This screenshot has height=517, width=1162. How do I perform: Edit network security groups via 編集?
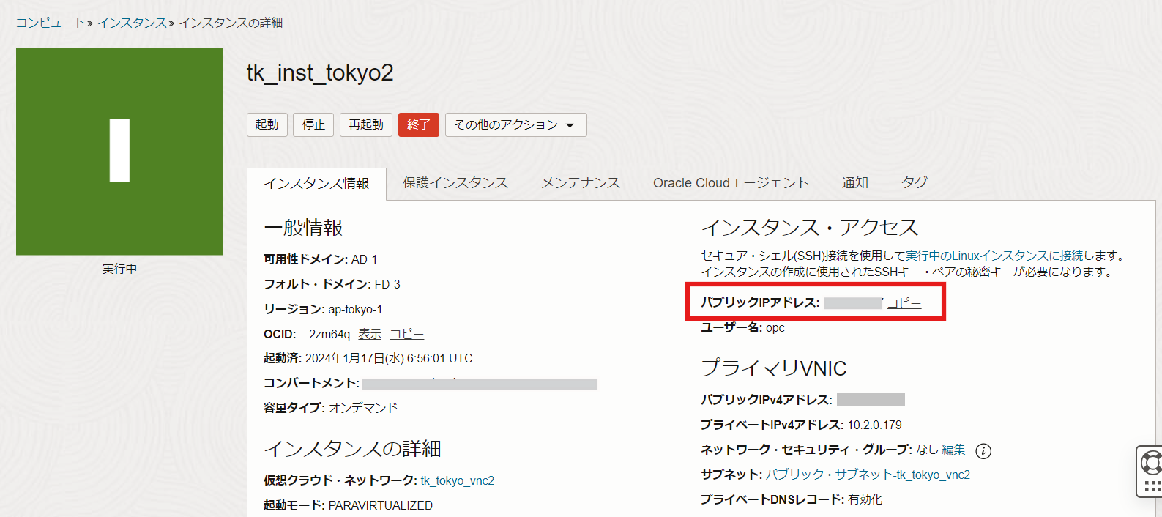953,450
